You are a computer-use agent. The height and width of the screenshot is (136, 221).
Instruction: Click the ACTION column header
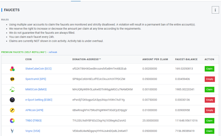tap(209, 60)
